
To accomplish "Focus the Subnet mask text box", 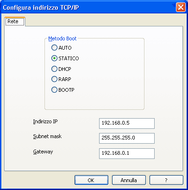I will point(127,138).
